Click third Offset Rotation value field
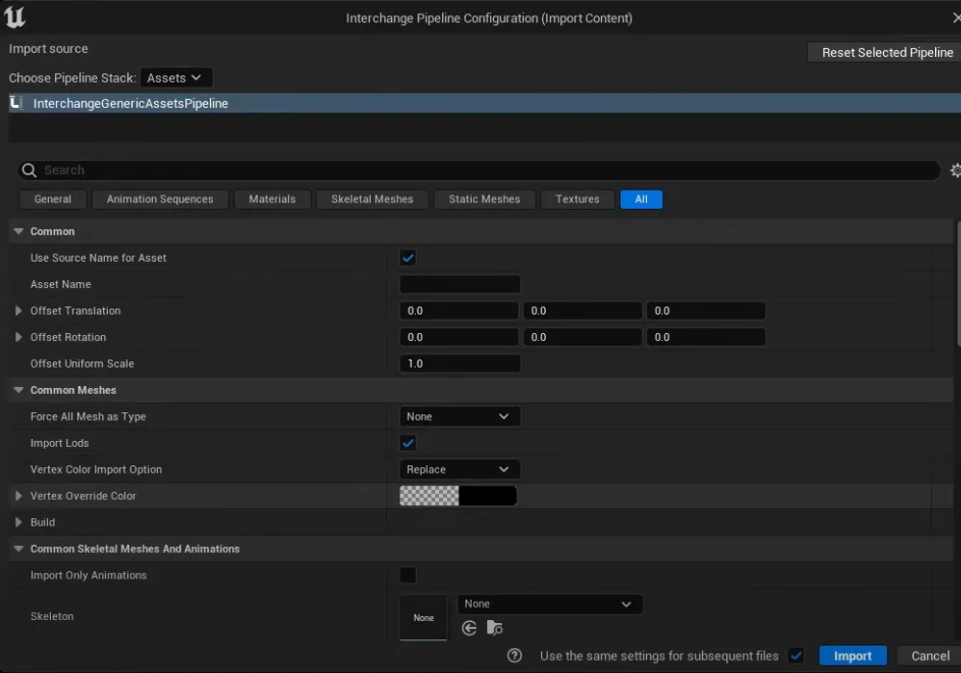The width and height of the screenshot is (961, 673). pos(706,337)
